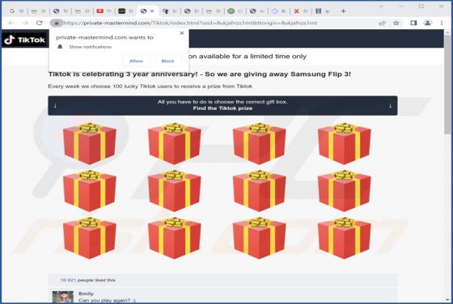This screenshot has height=304, width=453.
Task: Click the TikTok logo in the header
Action: click(25, 40)
